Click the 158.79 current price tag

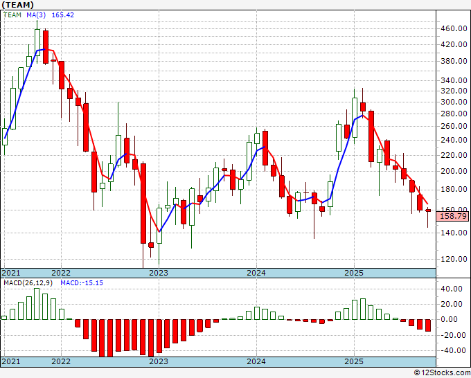453,216
